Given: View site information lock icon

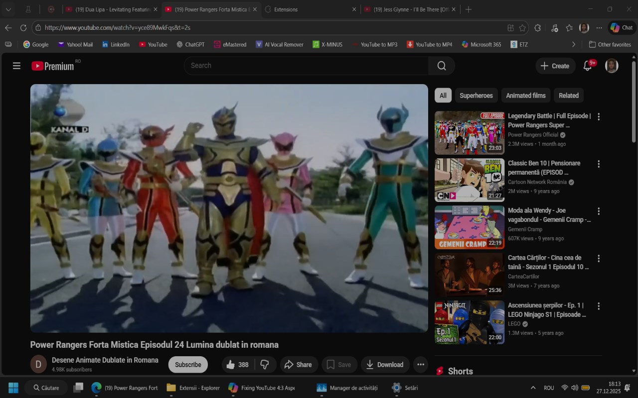Looking at the screenshot, I should pos(38,28).
